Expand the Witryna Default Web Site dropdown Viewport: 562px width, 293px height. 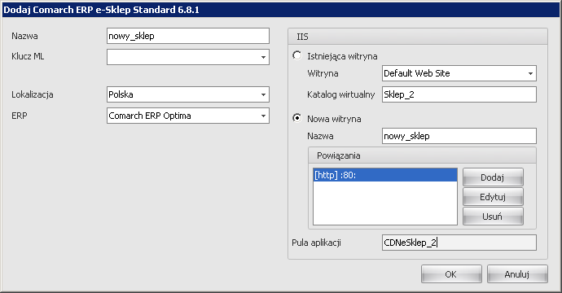pyautogui.click(x=459, y=73)
